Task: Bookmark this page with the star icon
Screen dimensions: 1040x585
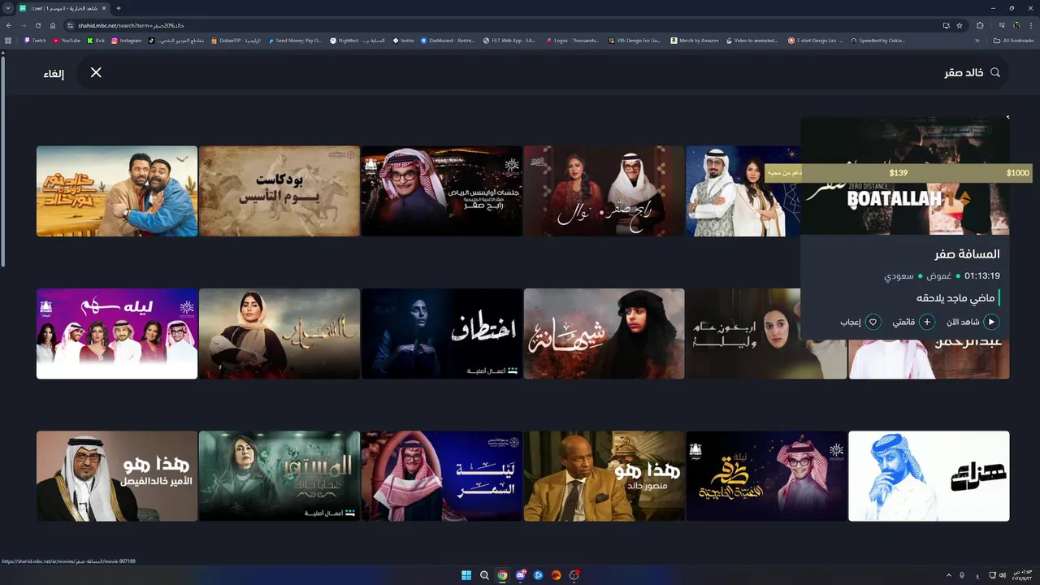Action: click(960, 25)
